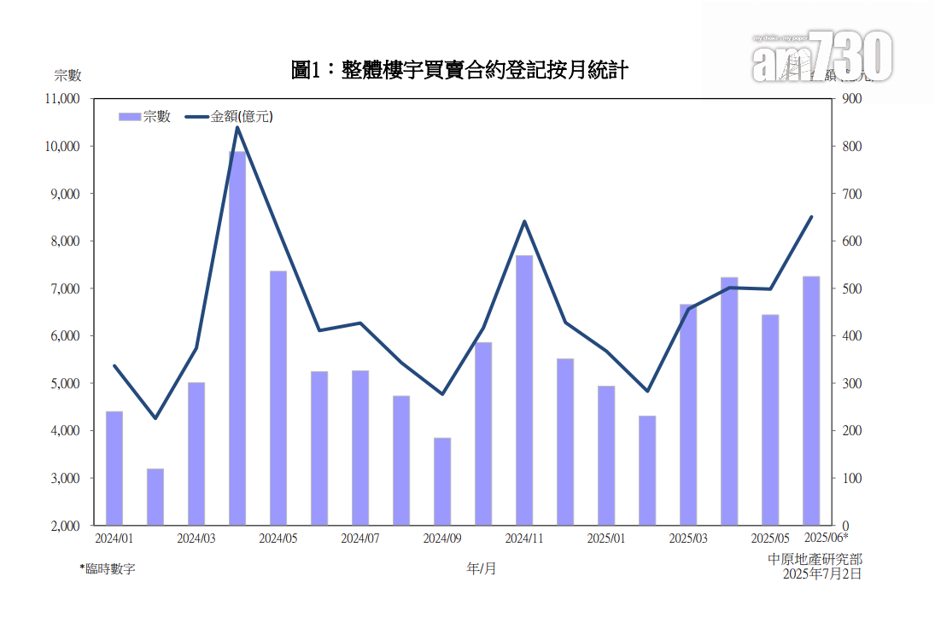This screenshot has width=935, height=617.
Task: Click the line peak above 2024/11
Action: coord(524,220)
